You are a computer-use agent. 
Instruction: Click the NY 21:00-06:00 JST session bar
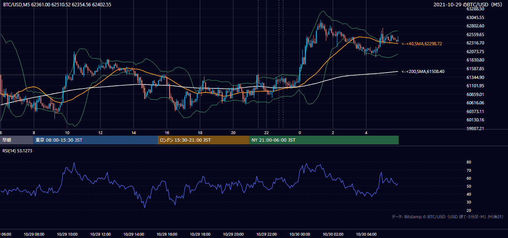[x=324, y=140]
